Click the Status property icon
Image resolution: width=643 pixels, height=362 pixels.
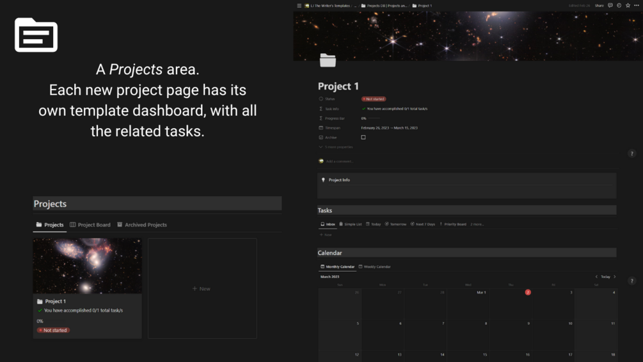click(321, 99)
